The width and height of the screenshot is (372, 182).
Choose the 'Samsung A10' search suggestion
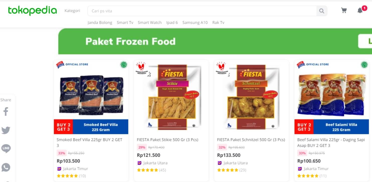click(x=195, y=22)
